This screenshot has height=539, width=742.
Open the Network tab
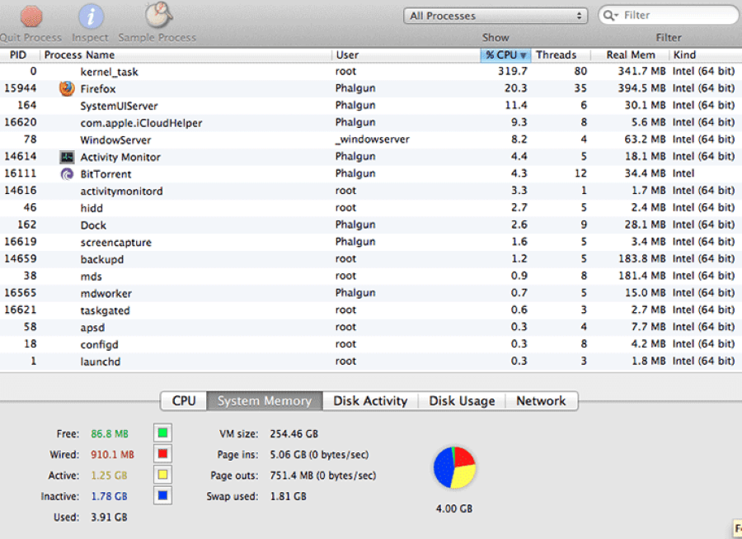coord(541,400)
